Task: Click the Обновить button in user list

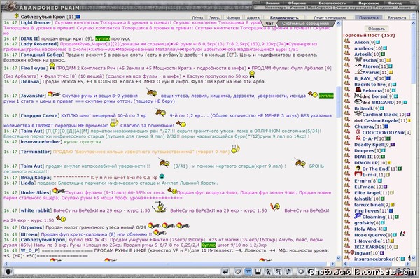Action: tap(377, 29)
